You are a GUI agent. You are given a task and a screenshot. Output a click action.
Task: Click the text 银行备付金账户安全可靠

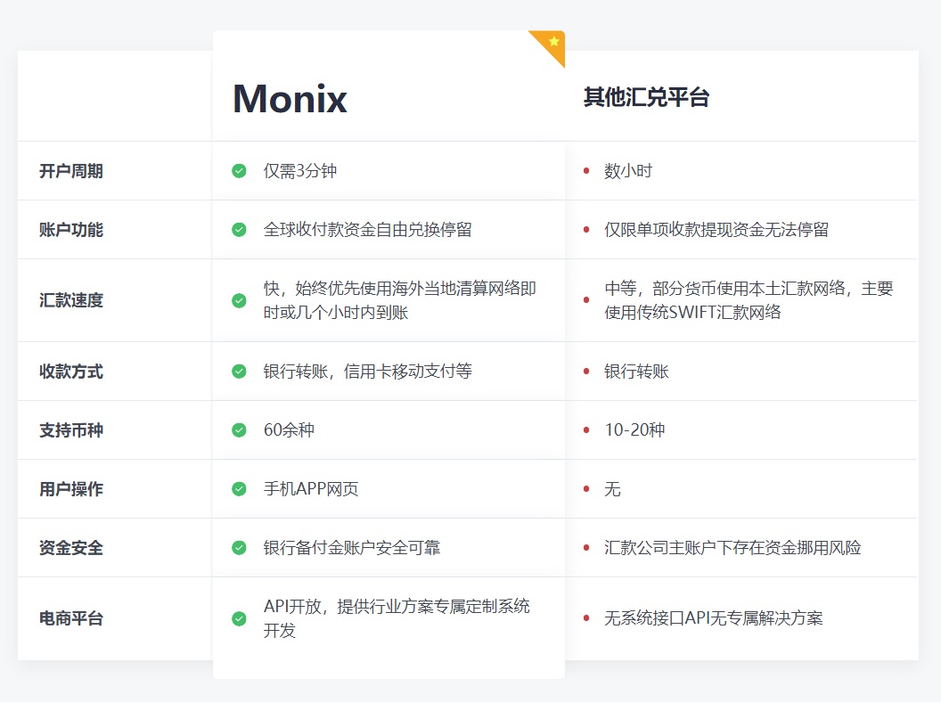point(352,548)
